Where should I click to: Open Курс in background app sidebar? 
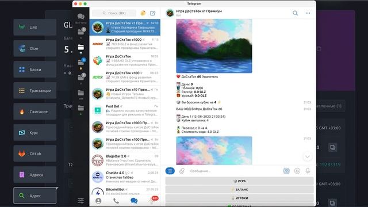pos(34,133)
